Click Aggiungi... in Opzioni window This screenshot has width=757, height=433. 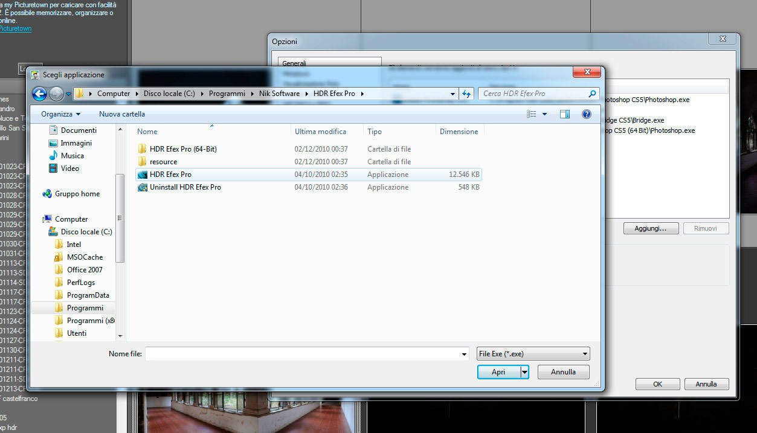click(650, 229)
